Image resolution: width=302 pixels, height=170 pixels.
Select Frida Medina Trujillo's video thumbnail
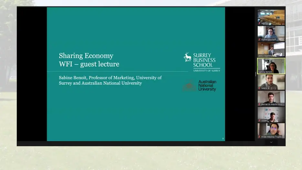click(271, 131)
